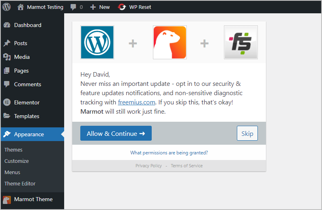
Task: Expand What permissions are being granted
Action: pos(169,153)
